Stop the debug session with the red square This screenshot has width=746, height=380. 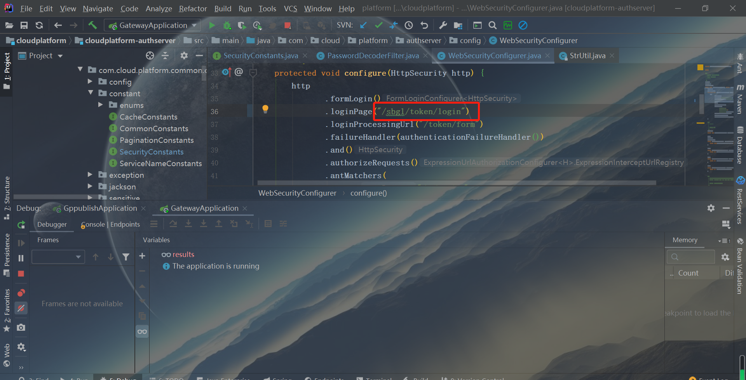coord(21,274)
